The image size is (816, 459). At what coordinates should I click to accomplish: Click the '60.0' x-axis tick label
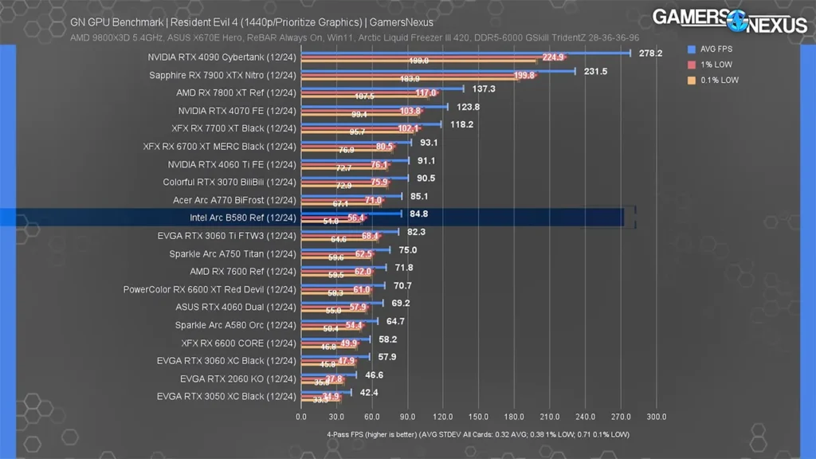coord(372,417)
